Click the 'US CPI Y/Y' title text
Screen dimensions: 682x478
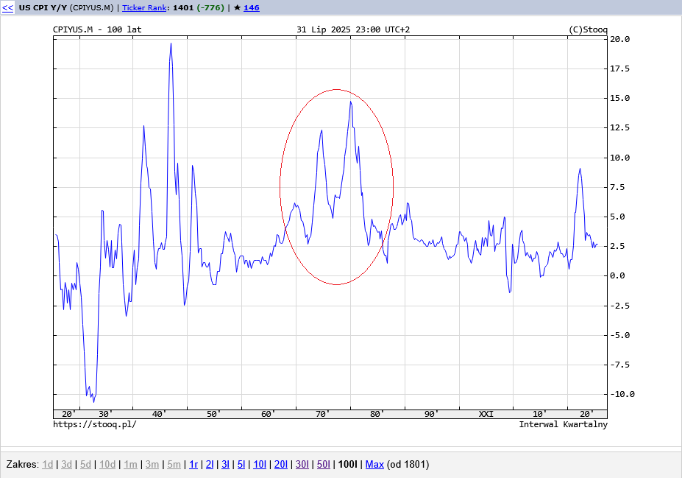click(x=43, y=8)
